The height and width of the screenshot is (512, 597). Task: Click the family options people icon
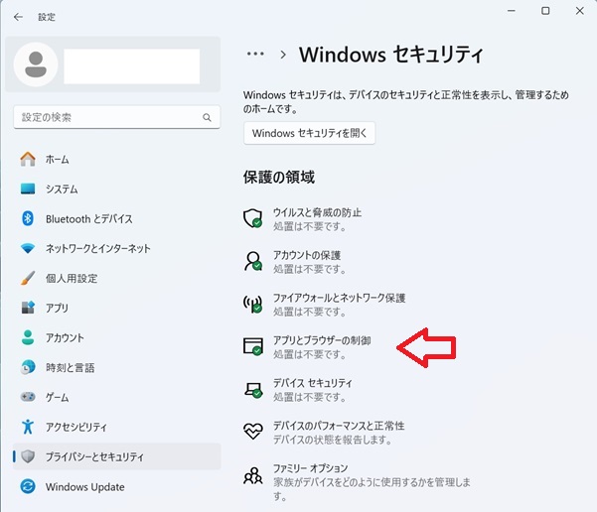[253, 475]
